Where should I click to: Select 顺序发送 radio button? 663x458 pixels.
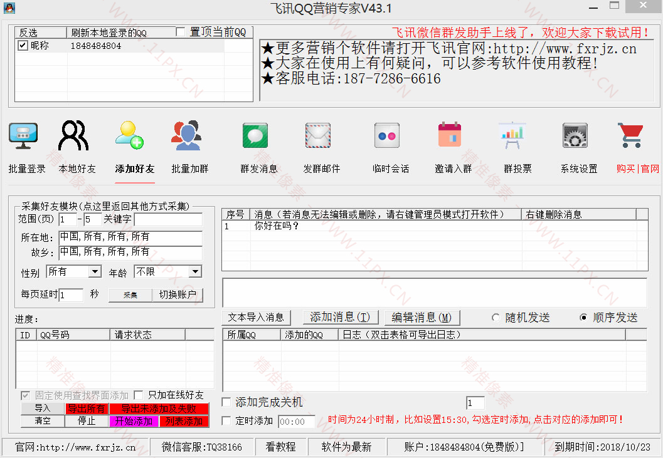(x=583, y=317)
